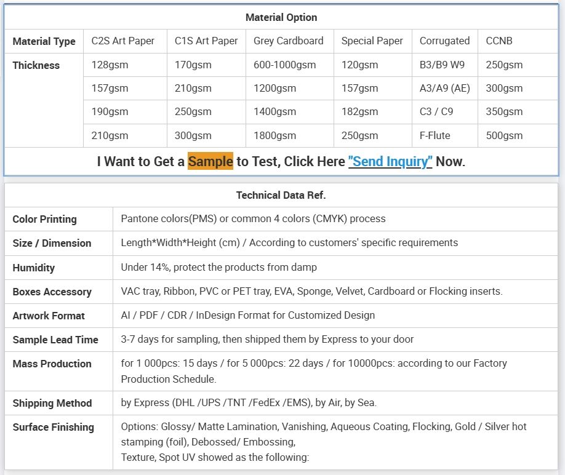Click the Special Paper 182gsm cell

coord(359,111)
